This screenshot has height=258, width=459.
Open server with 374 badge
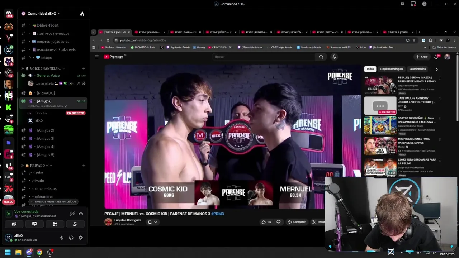(x=9, y=14)
